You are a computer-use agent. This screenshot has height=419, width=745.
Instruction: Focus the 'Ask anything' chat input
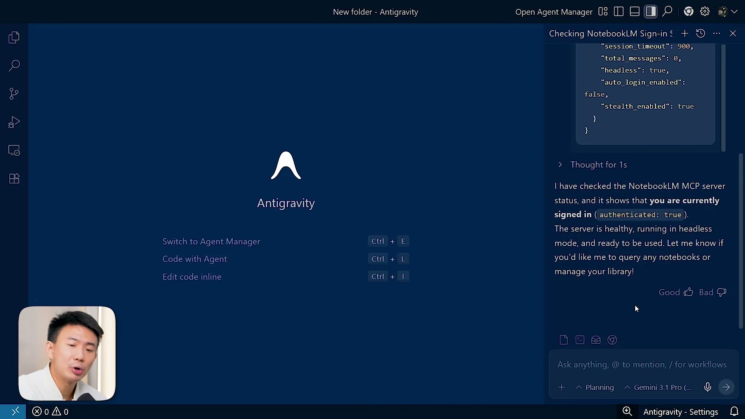[642, 364]
